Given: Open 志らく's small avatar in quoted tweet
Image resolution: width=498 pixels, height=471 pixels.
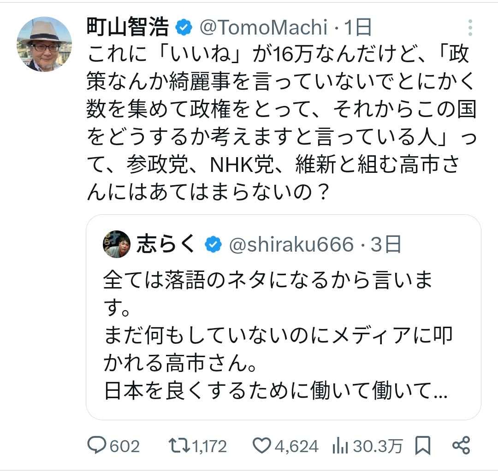Looking at the screenshot, I should [x=115, y=244].
